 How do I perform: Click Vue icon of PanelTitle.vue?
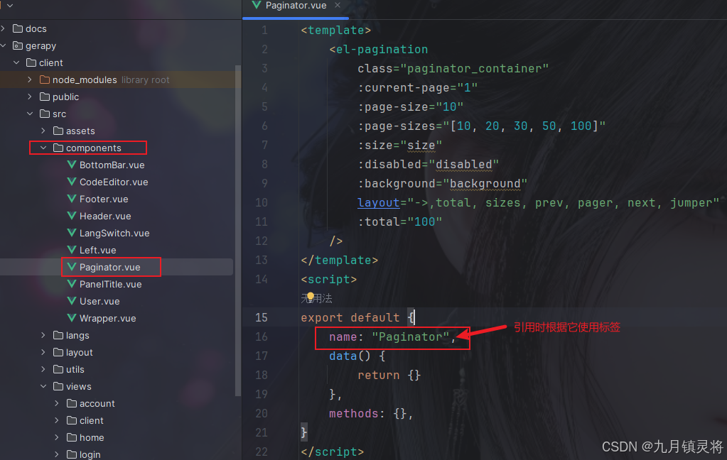coord(71,284)
